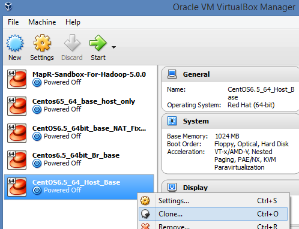Click the 'Boot Order:' label
299x229 pixels.
[x=184, y=144]
